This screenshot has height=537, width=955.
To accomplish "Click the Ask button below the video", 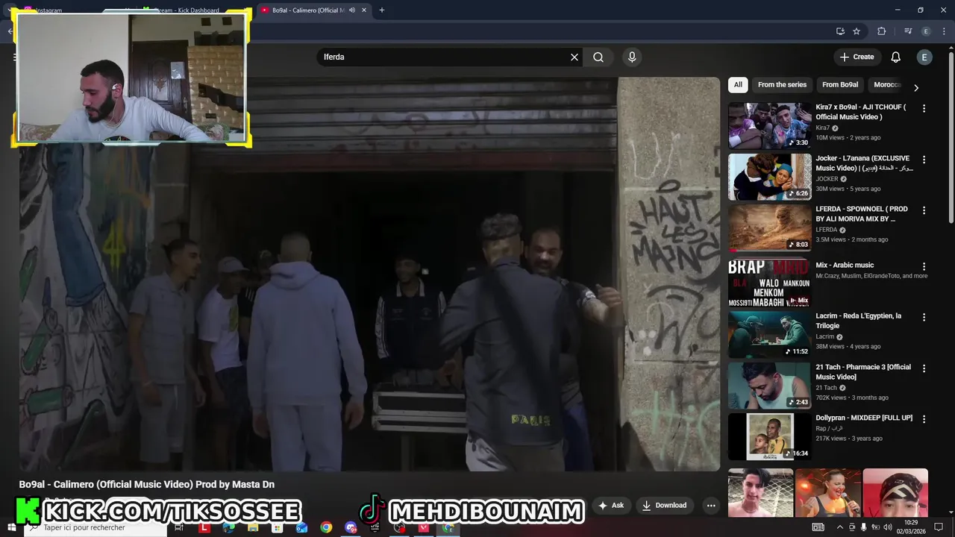I will 610,506.
